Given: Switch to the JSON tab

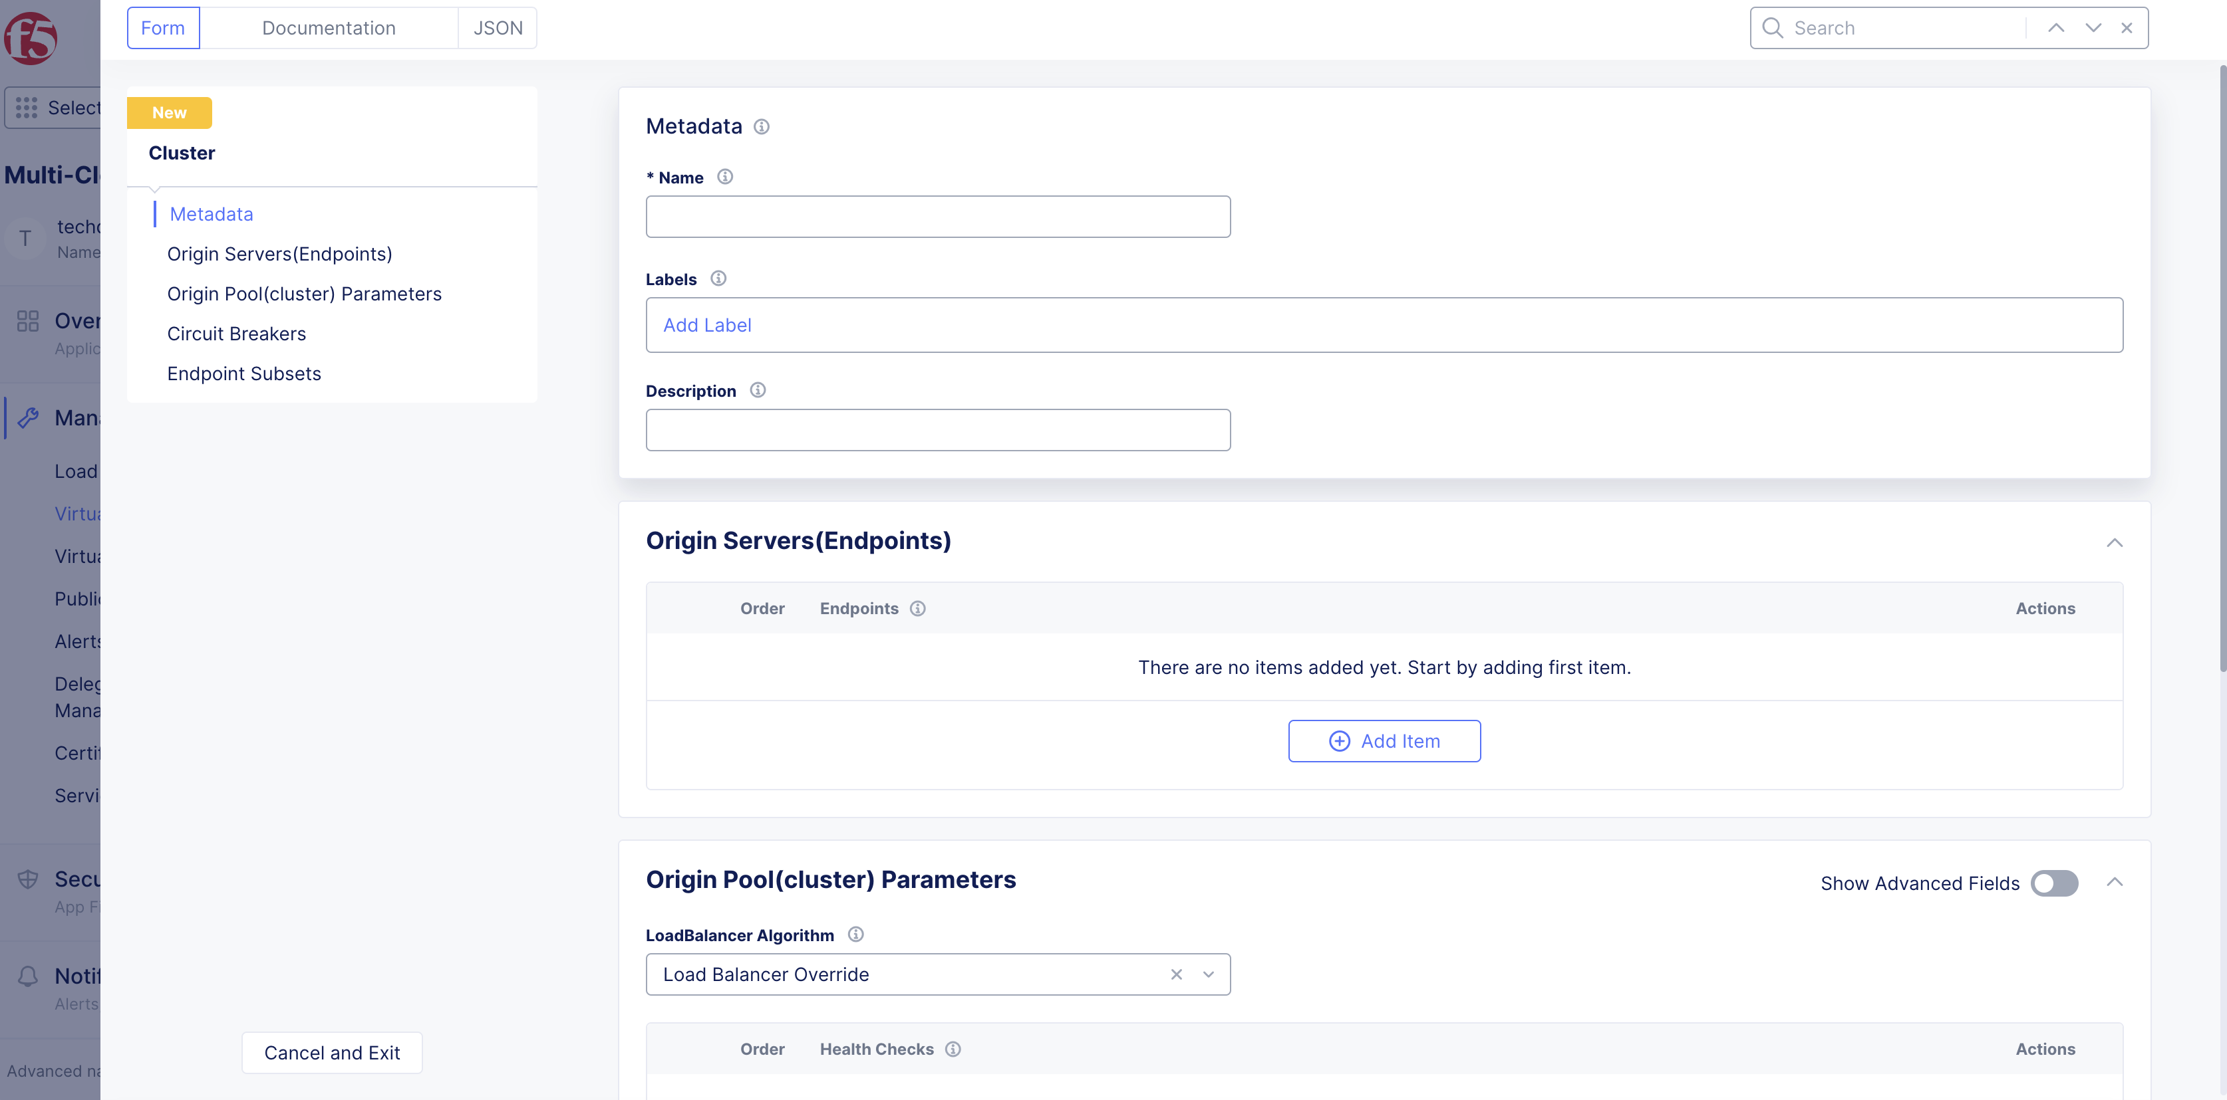Looking at the screenshot, I should 498,28.
